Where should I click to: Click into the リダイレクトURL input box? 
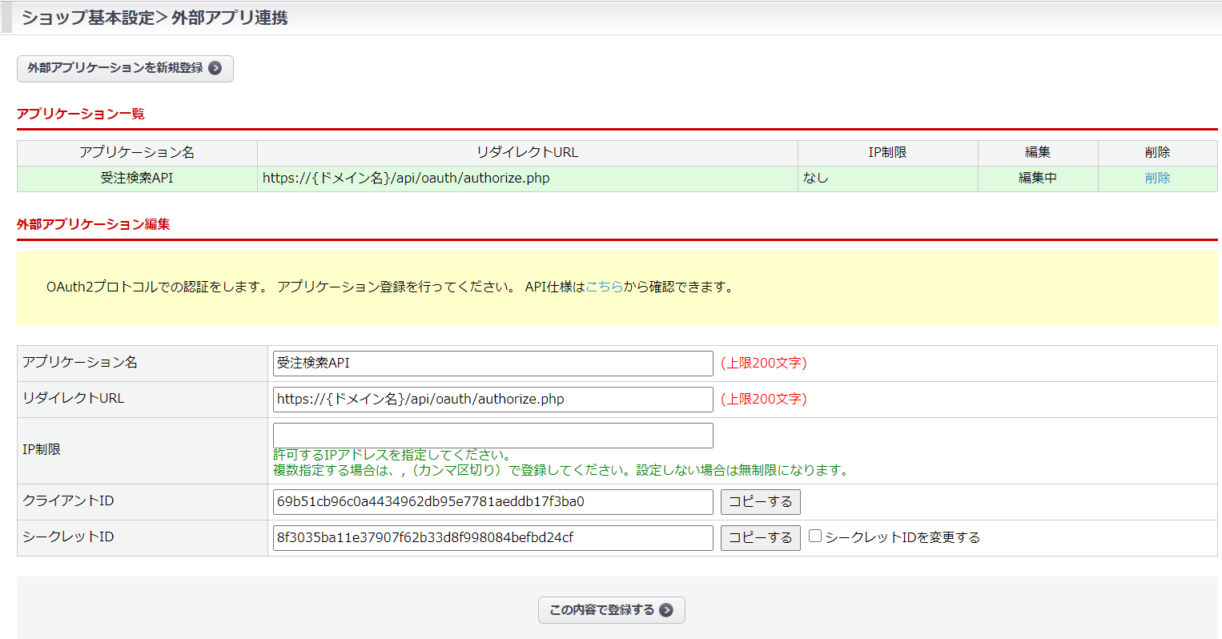(x=492, y=399)
